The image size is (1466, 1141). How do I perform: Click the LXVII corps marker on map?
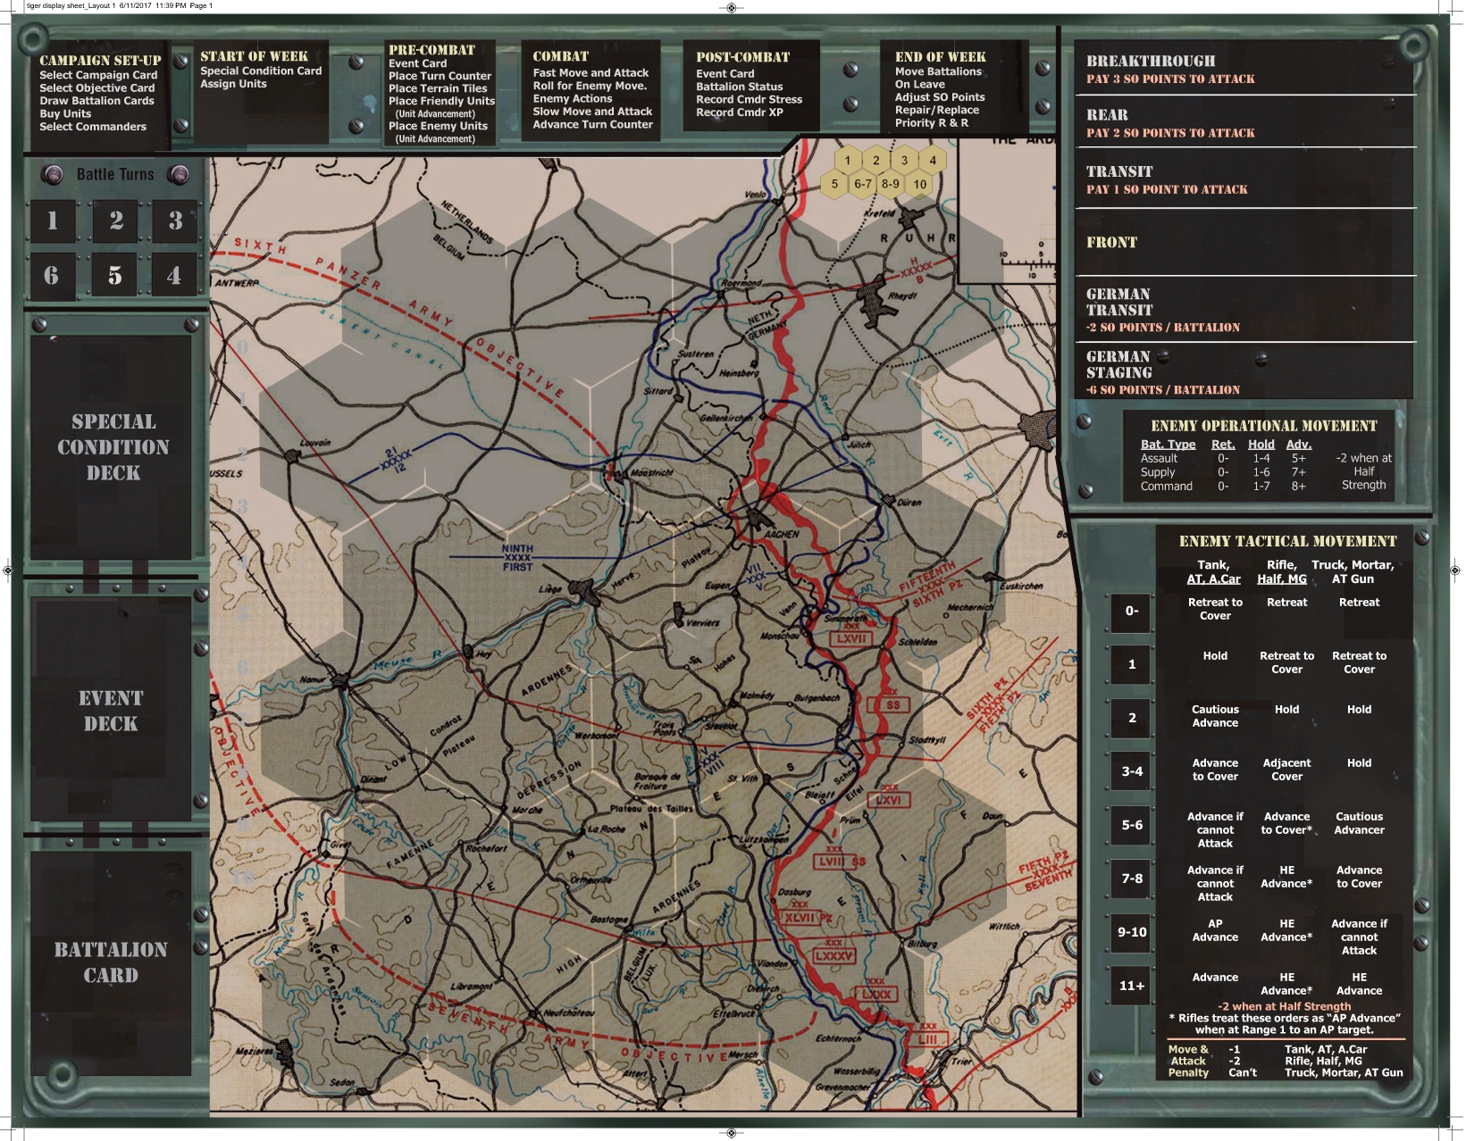tap(850, 638)
